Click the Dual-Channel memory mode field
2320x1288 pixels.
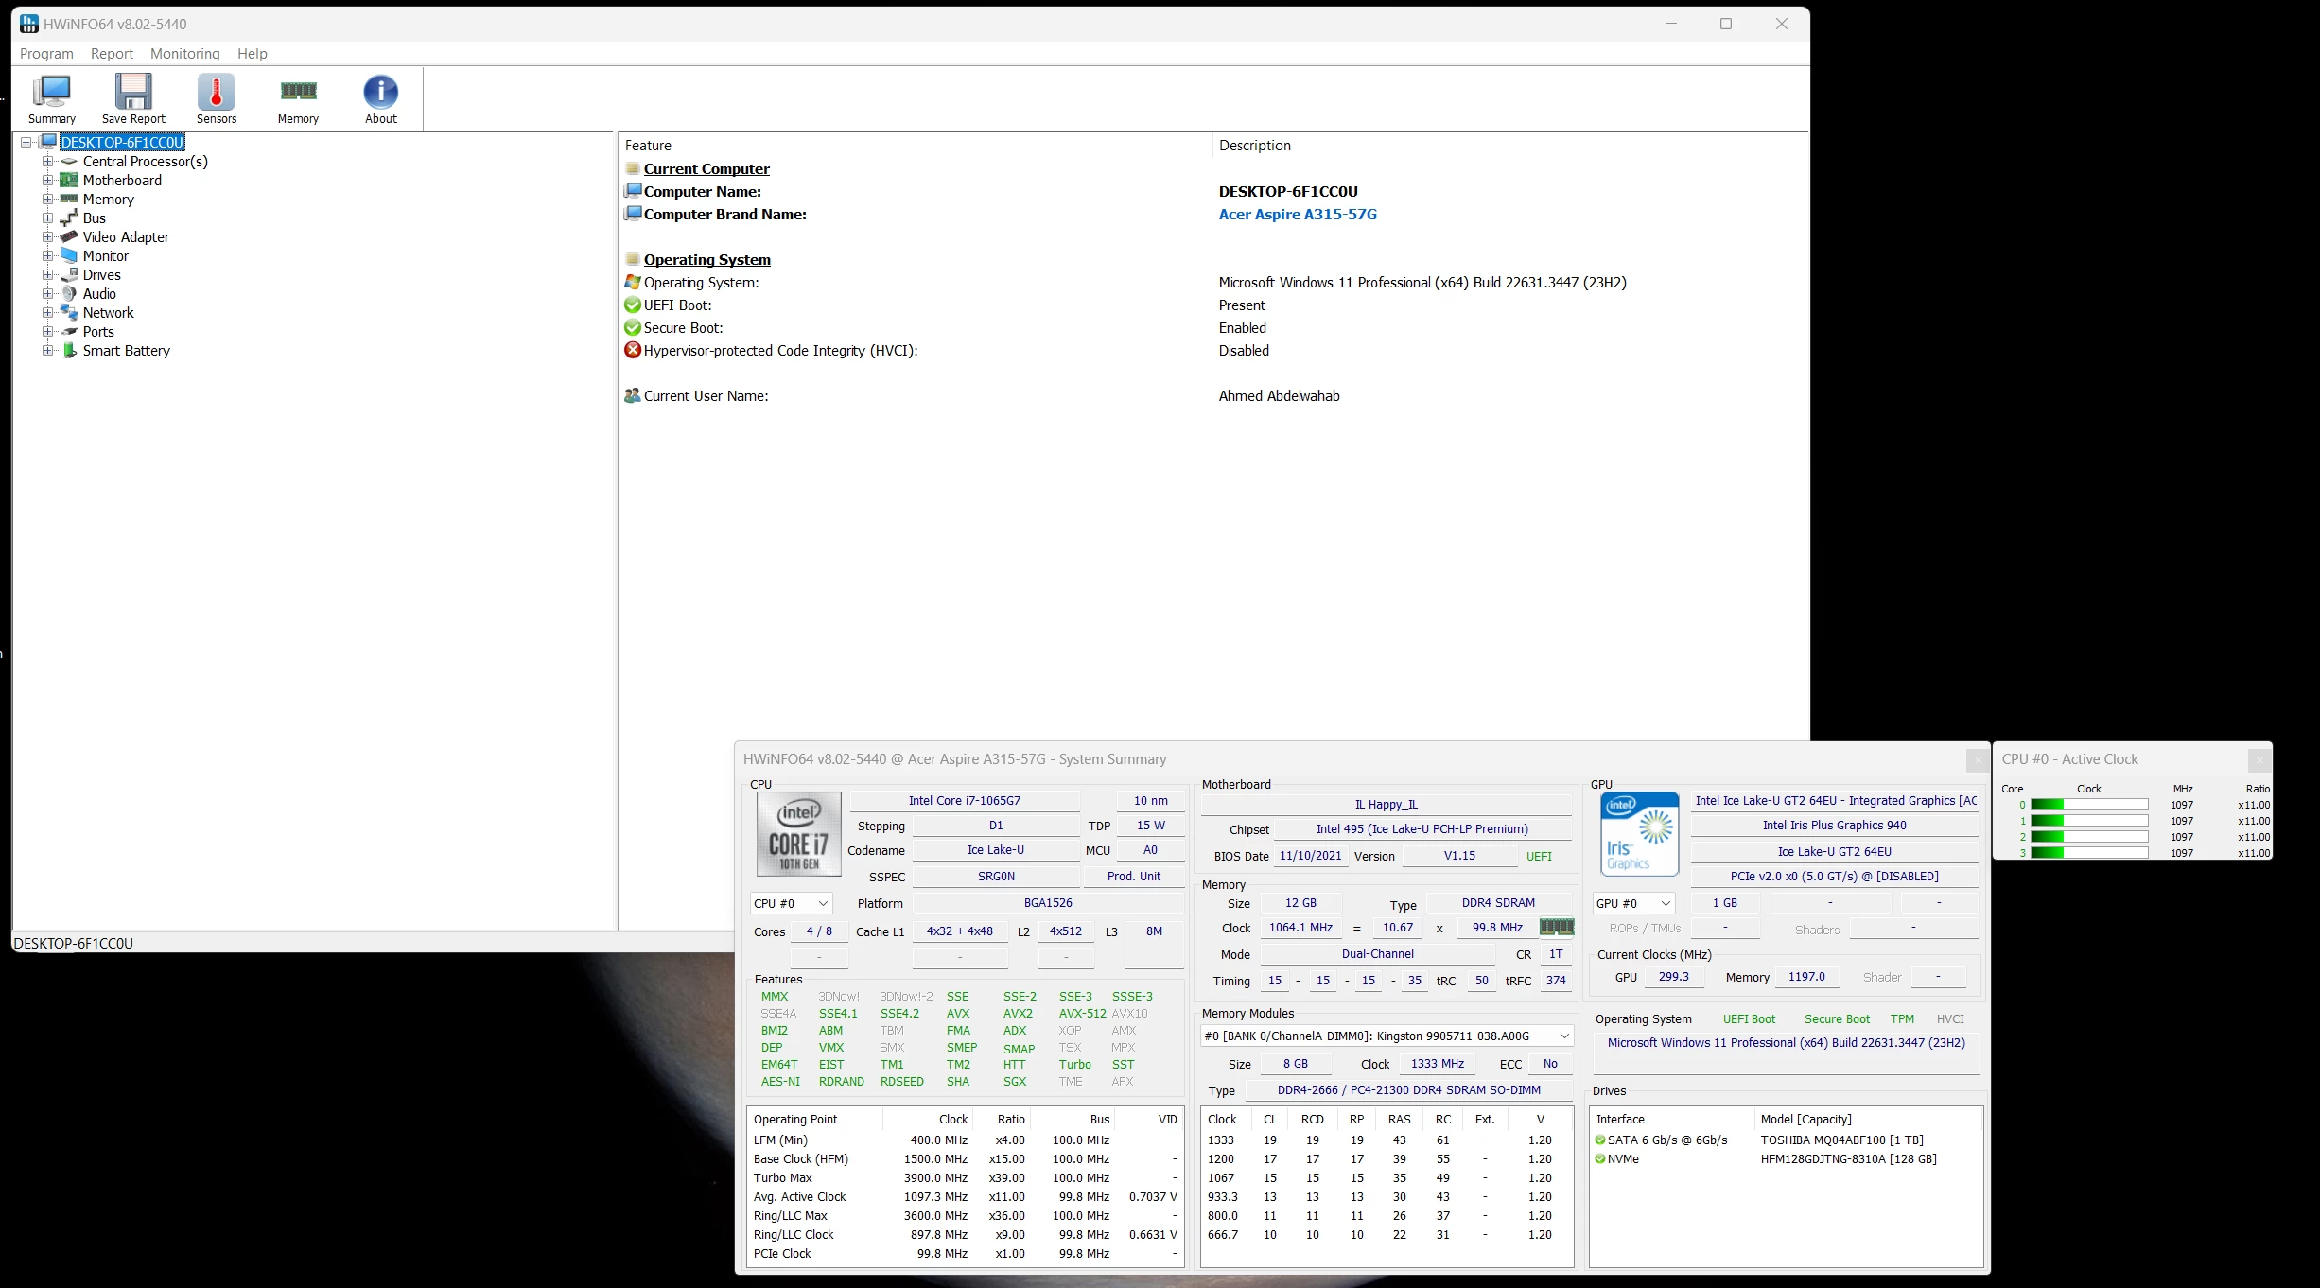(1377, 954)
